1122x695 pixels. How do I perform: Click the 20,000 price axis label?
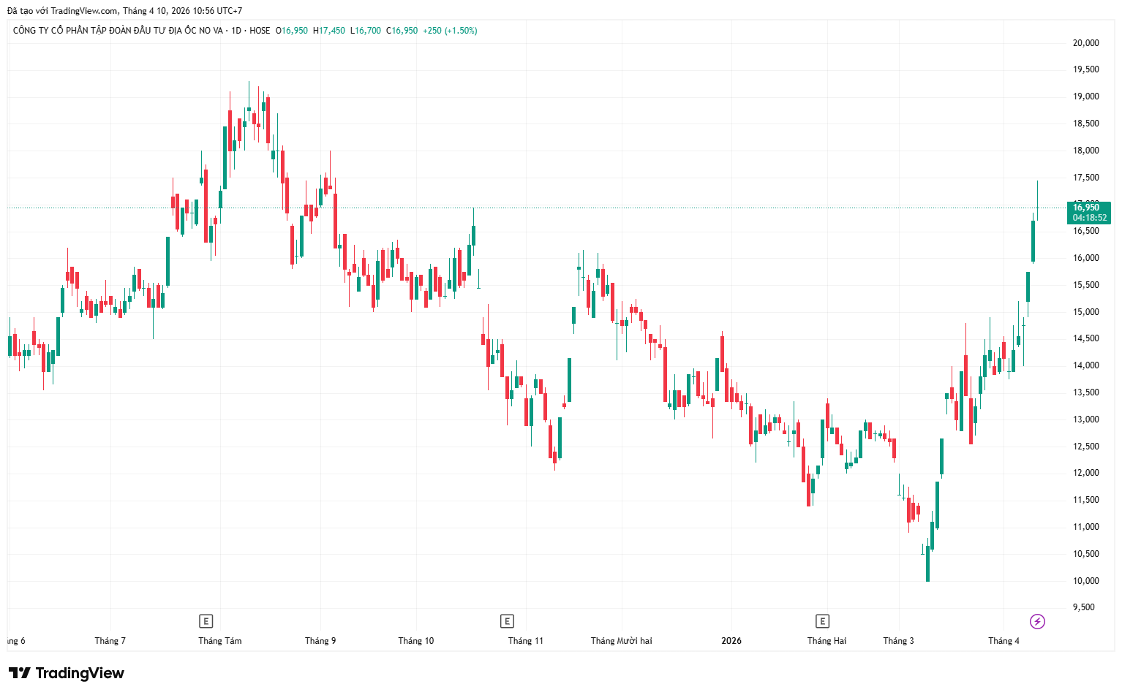1085,43
